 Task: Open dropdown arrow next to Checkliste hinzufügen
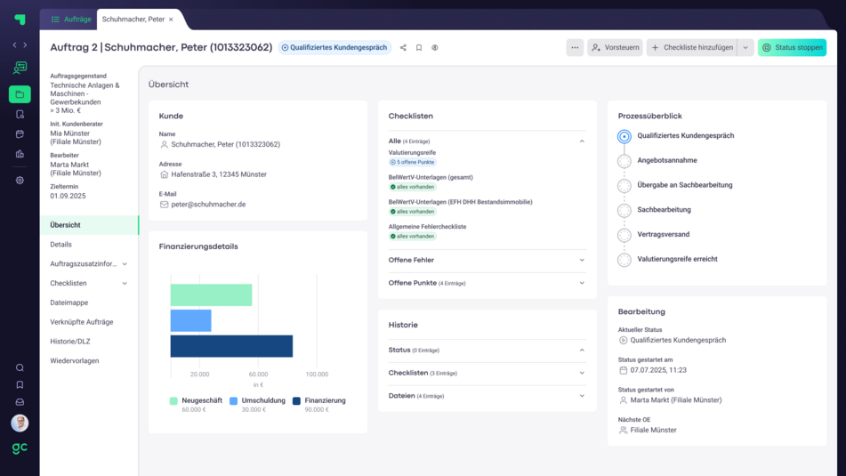(x=745, y=48)
